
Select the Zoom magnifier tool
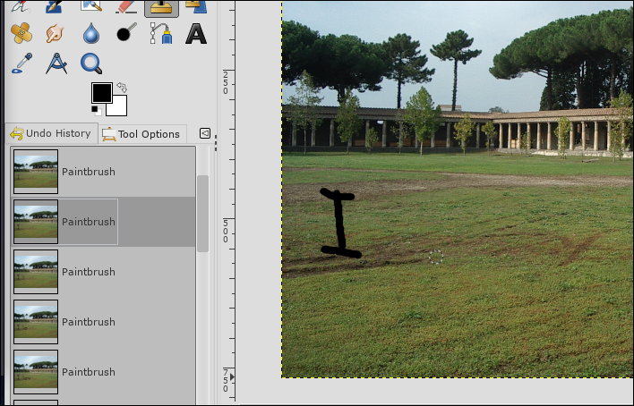91,63
